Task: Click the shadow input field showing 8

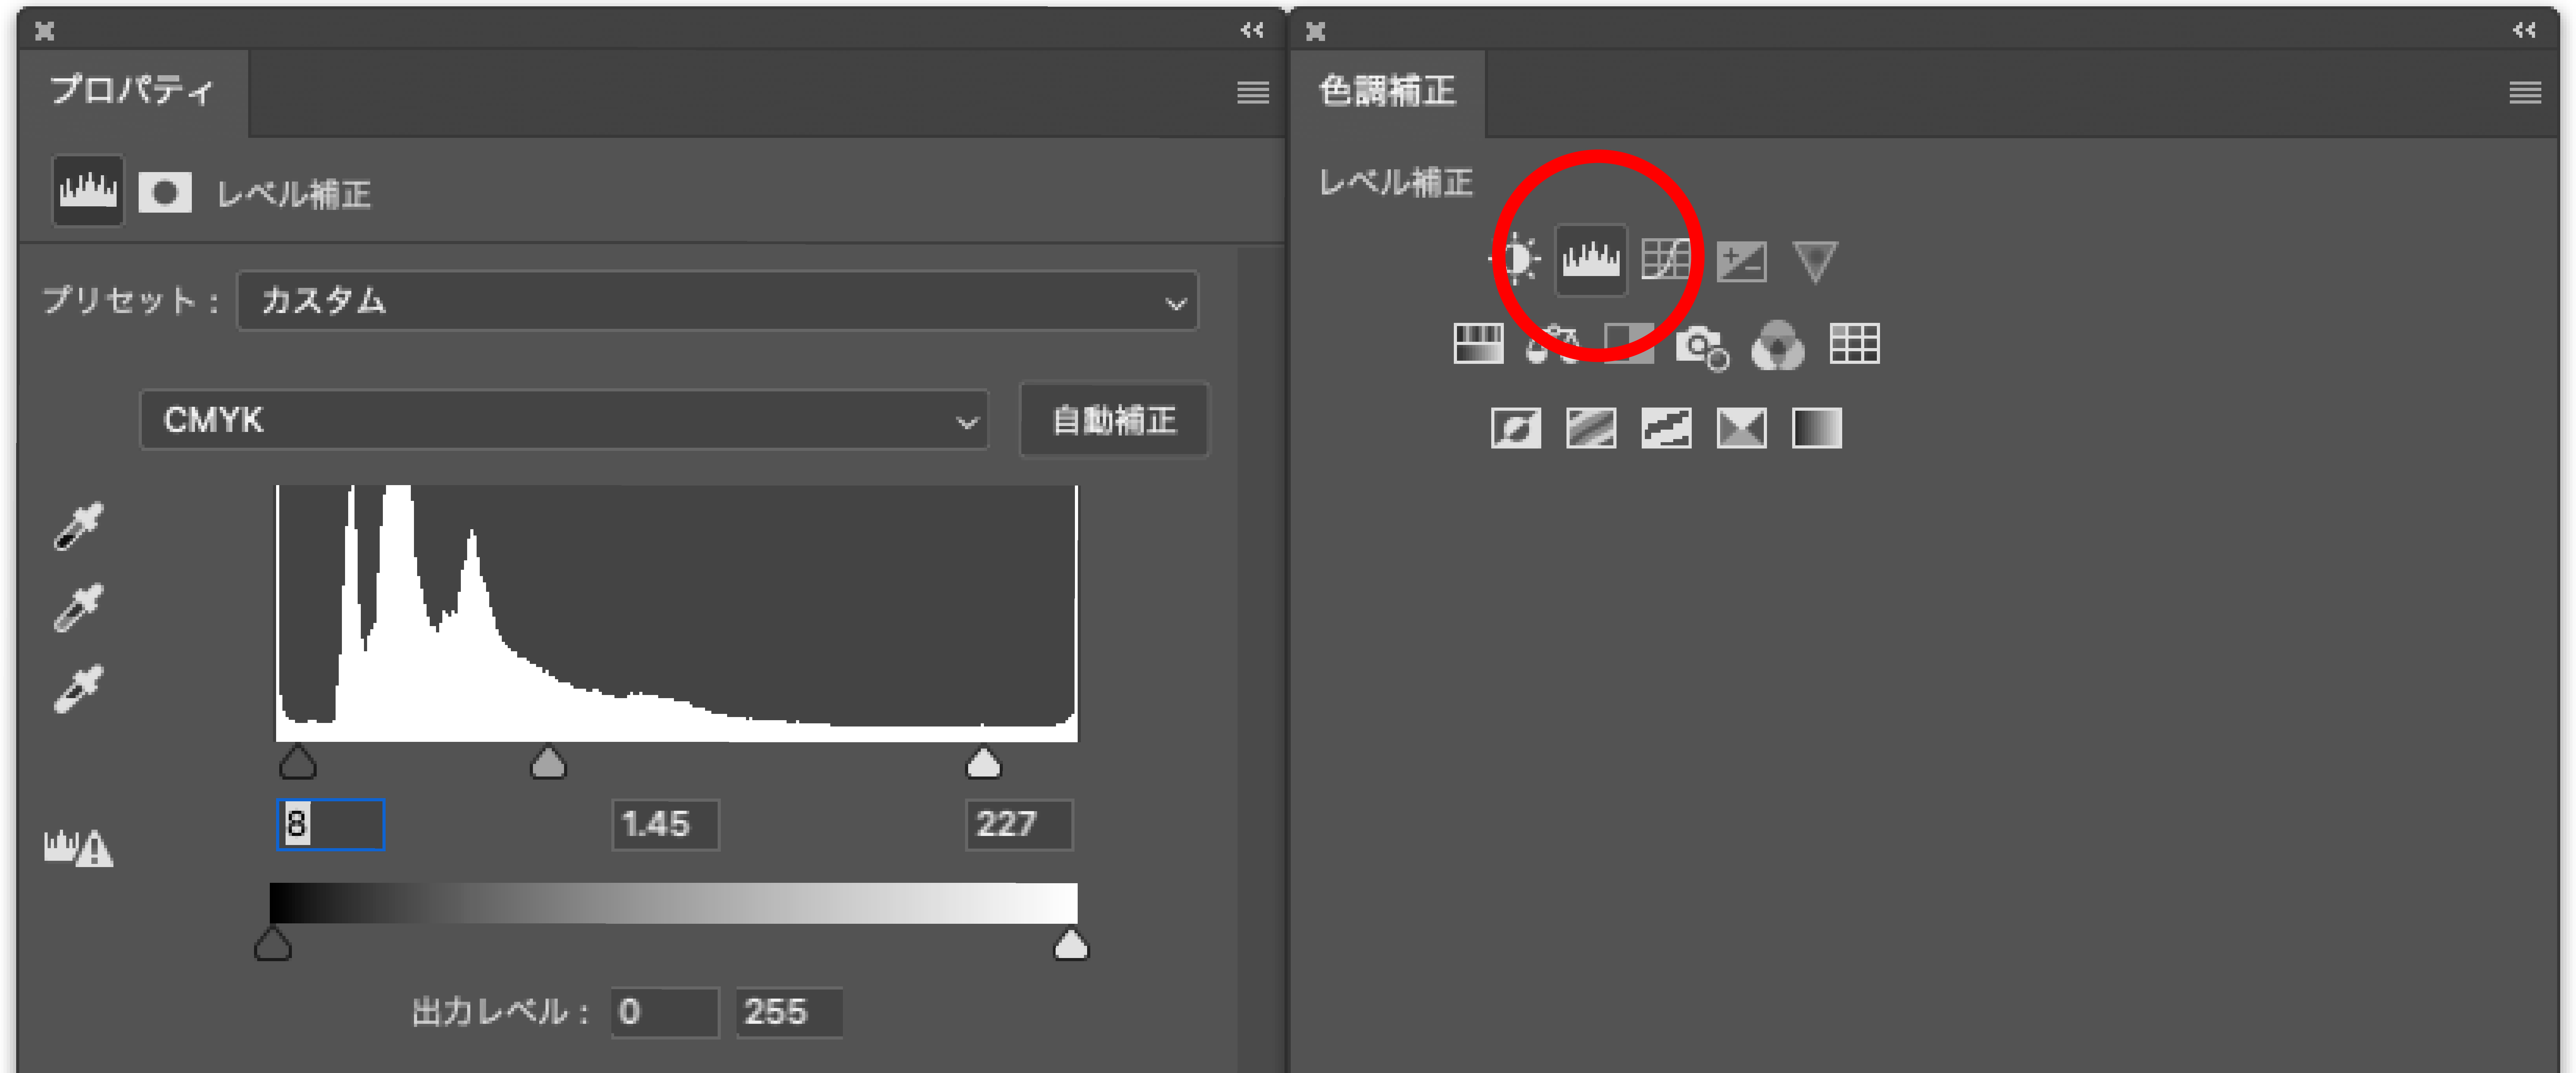Action: pos(330,825)
